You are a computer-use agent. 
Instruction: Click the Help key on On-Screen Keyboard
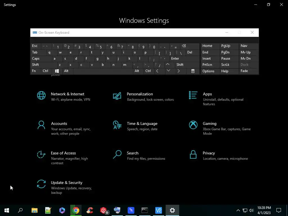(229, 71)
